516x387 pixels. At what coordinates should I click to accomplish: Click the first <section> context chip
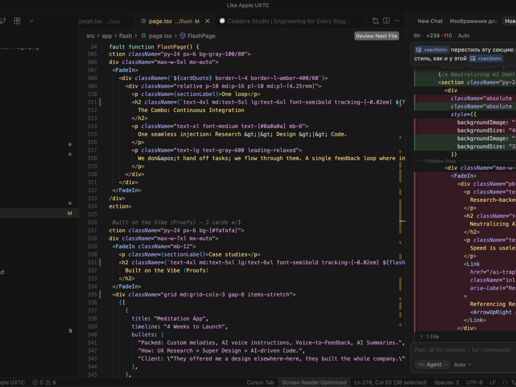(x=431, y=50)
